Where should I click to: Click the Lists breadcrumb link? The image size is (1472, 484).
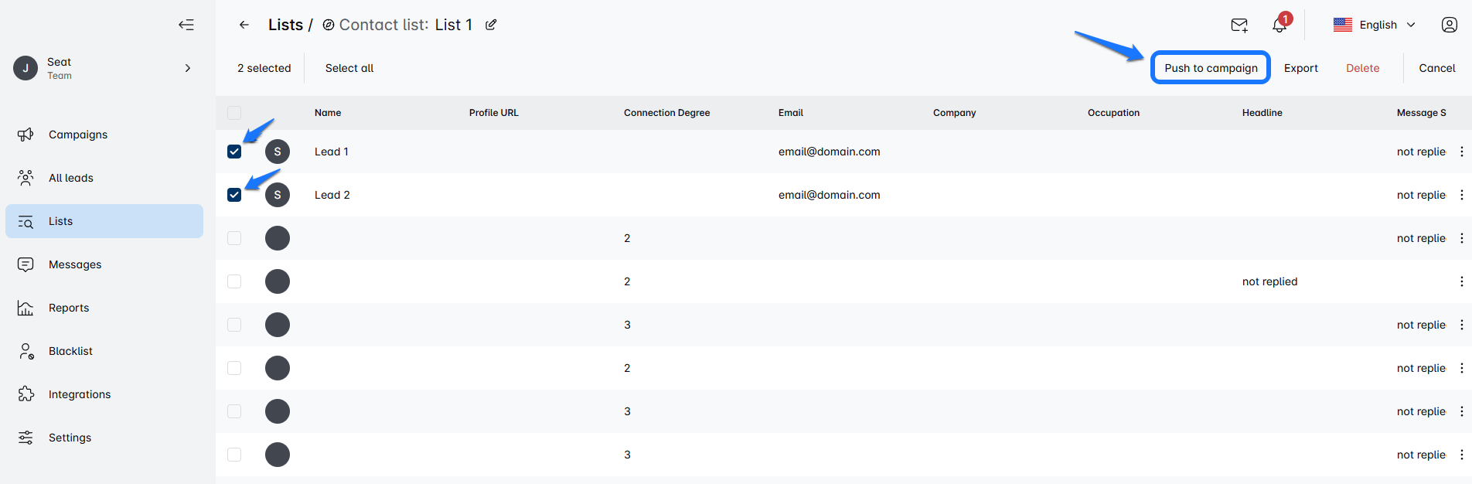coord(285,25)
